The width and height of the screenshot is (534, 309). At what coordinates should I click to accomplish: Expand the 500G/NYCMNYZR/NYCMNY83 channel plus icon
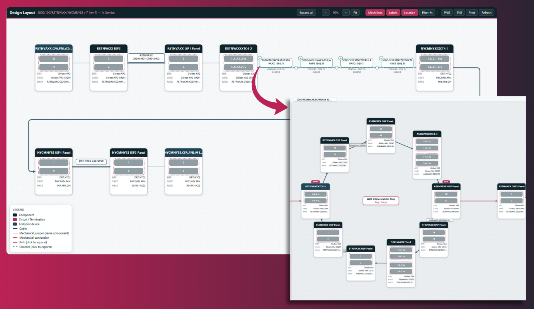click(381, 58)
